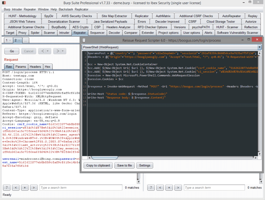Open the JSON Web Tokens tab

(x=23, y=22)
